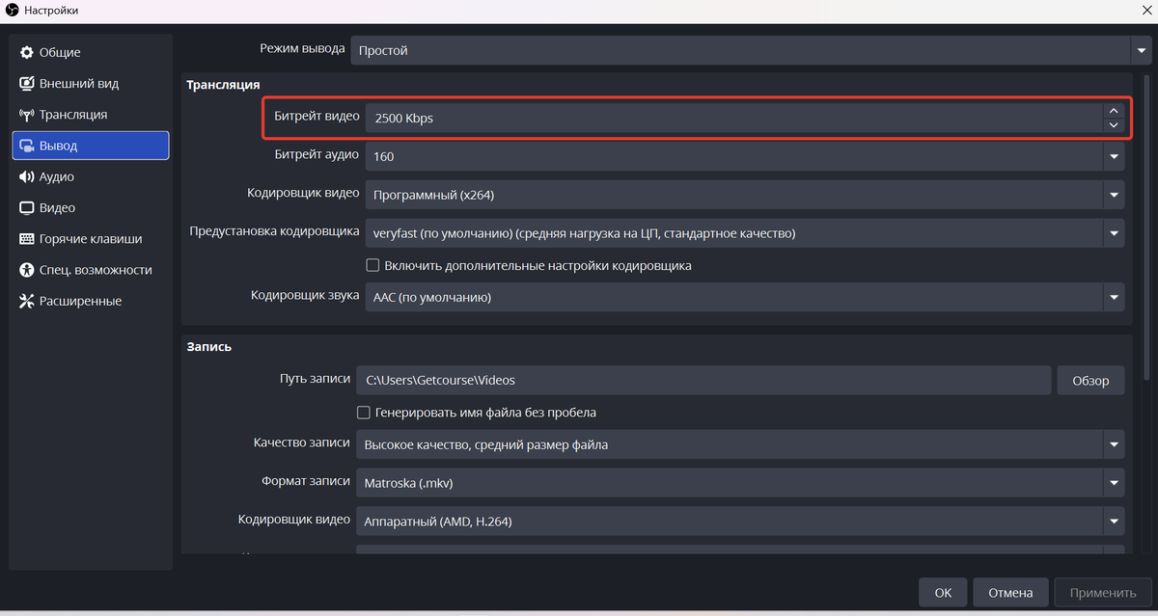1158x616 pixels.
Task: Click the Вывод output monitor icon
Action: click(27, 146)
